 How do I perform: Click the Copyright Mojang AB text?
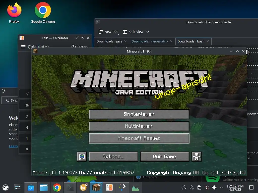(196, 172)
